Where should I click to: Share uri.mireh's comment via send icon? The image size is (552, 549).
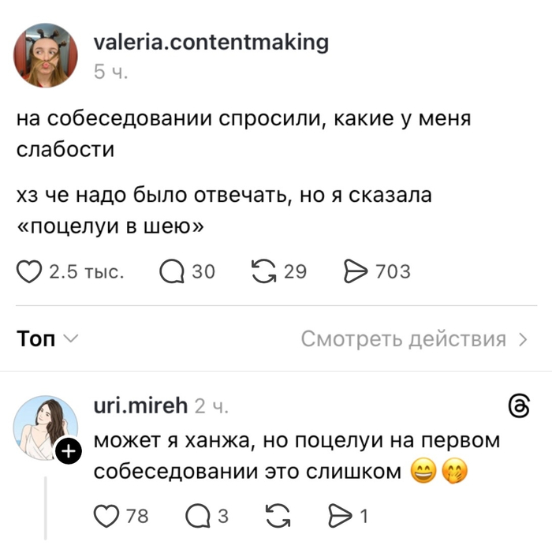[x=340, y=516]
